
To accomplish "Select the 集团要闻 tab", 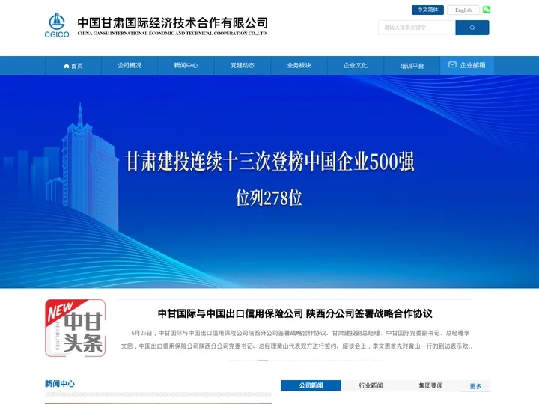I will tap(430, 385).
